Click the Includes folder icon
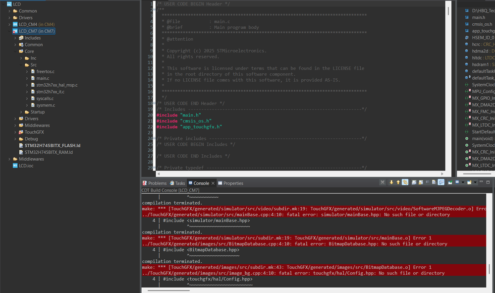 click(21, 38)
